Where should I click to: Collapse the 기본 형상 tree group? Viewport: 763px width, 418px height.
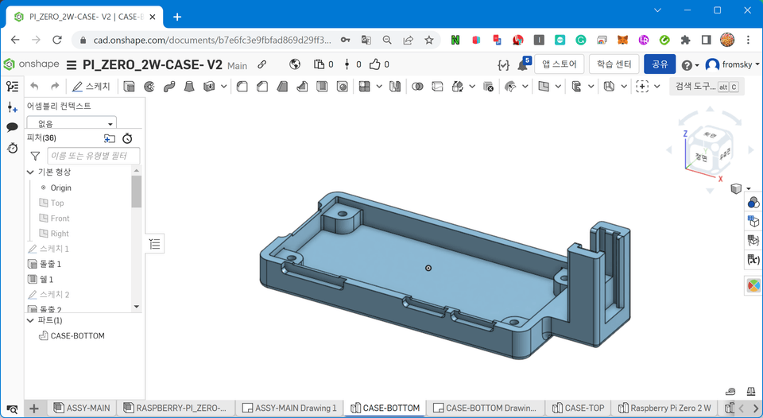pos(31,172)
